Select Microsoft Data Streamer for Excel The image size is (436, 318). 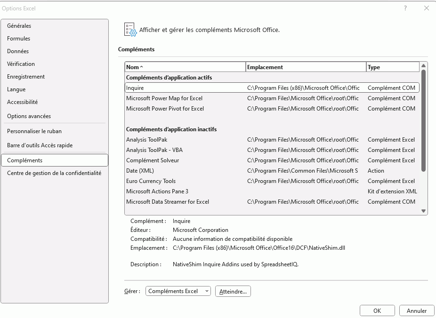pyautogui.click(x=272, y=202)
